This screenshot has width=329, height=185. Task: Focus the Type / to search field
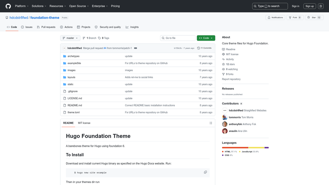tap(270, 6)
